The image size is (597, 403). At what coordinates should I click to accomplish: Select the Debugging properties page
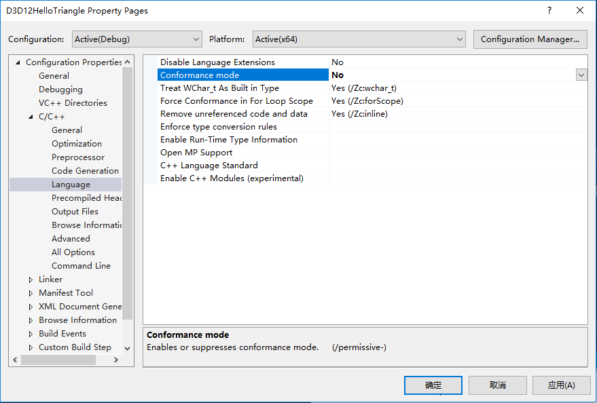pos(60,90)
